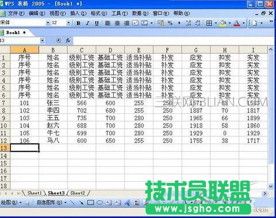Click the new document icon
276x218 pixels.
click(254, 23)
